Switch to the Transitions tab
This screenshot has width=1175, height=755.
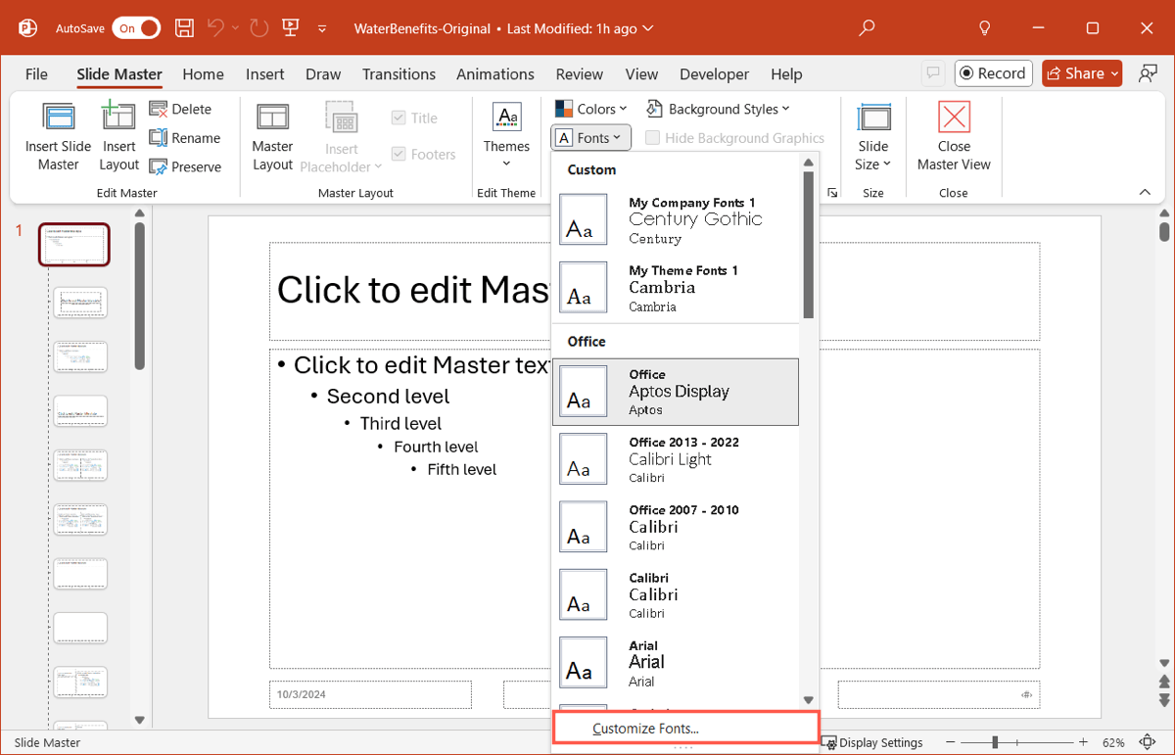(399, 73)
